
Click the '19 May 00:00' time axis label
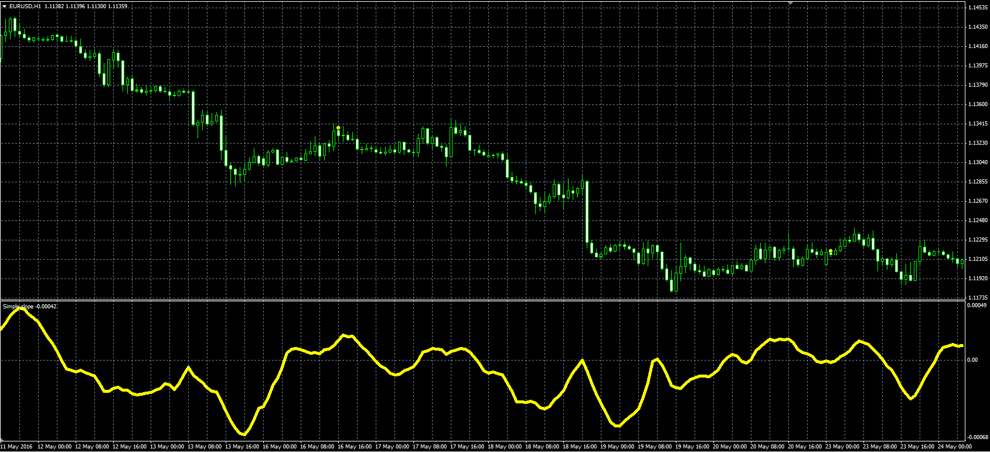[617, 447]
